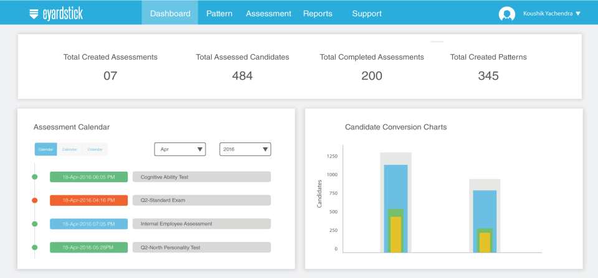Switch to the middle Calendar view toggle
Viewport: 598px width, 278px height.
pos(70,149)
